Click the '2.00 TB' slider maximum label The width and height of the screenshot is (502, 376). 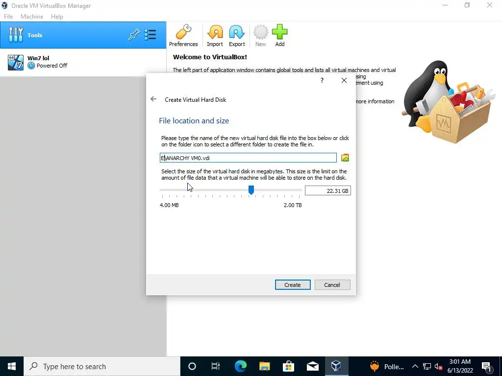[293, 205]
